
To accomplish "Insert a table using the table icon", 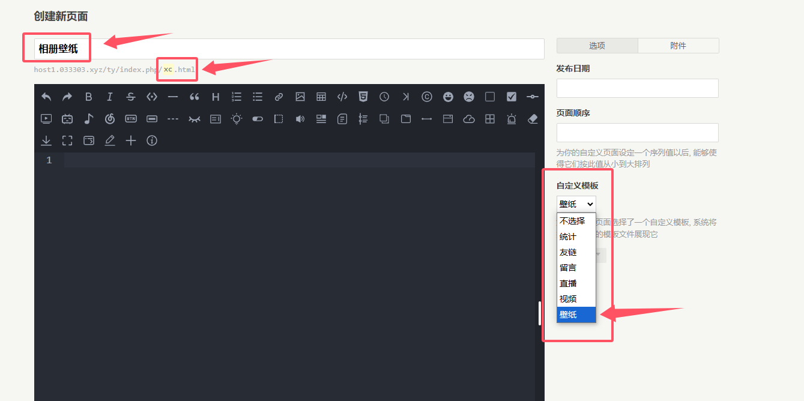I will (x=321, y=96).
